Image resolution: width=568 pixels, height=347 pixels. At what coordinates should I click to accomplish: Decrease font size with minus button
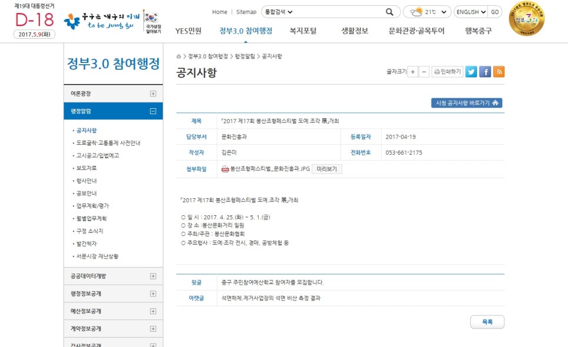[424, 72]
